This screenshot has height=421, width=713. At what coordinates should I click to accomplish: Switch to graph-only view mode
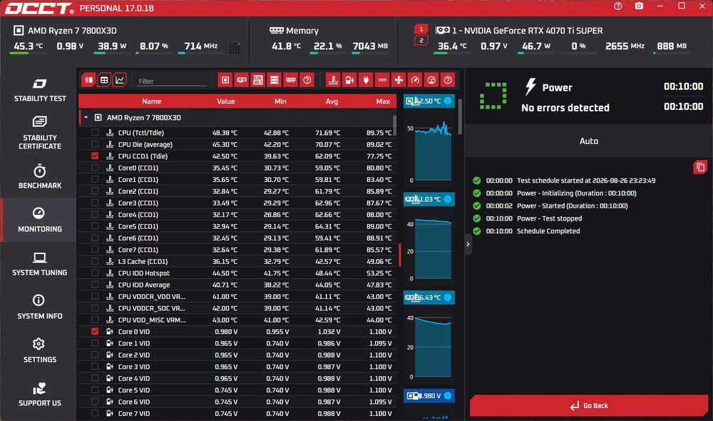click(120, 80)
